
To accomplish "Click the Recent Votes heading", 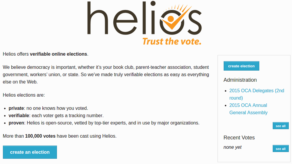I will click(x=239, y=138).
